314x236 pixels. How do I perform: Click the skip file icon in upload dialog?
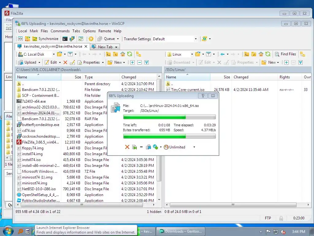pyautogui.click(x=134, y=147)
